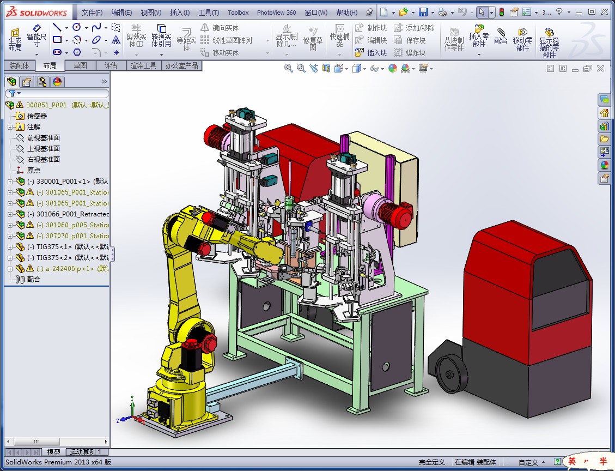This screenshot has height=471, width=615.
Task: Switch to the 草图 tab
Action: [x=81, y=65]
